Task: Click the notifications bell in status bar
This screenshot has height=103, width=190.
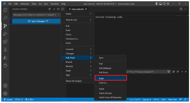Action: pos(185,99)
